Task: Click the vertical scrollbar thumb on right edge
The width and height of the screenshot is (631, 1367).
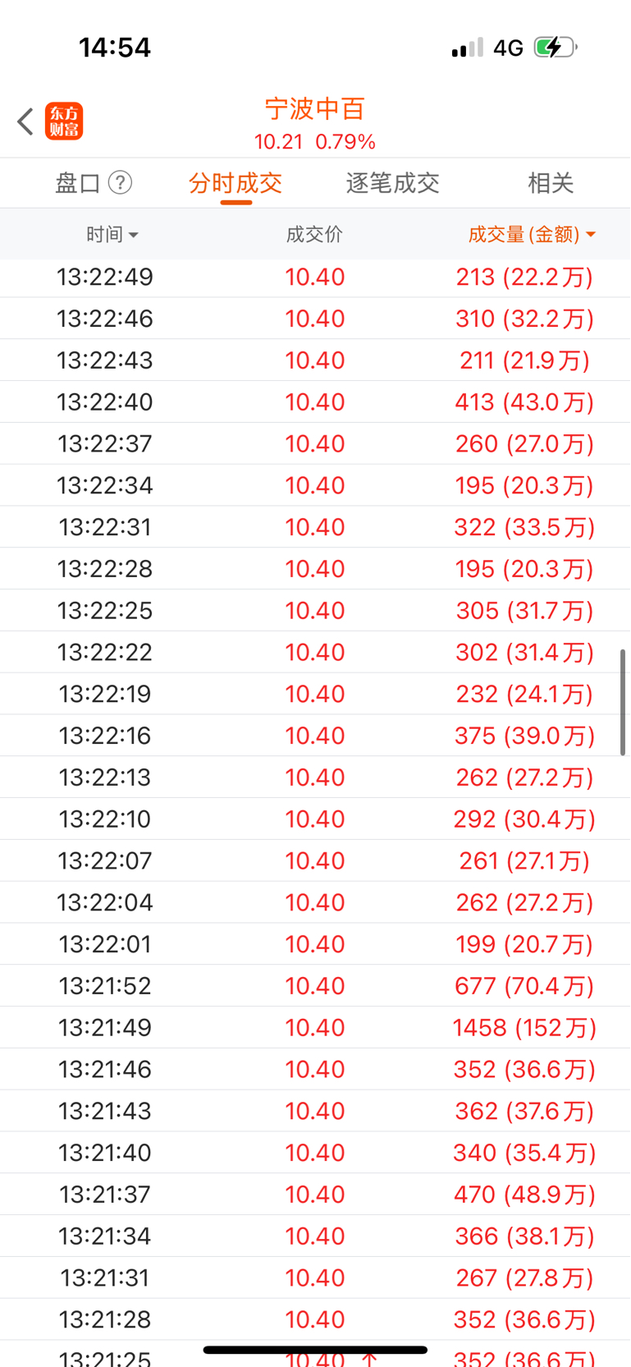Action: (x=623, y=702)
